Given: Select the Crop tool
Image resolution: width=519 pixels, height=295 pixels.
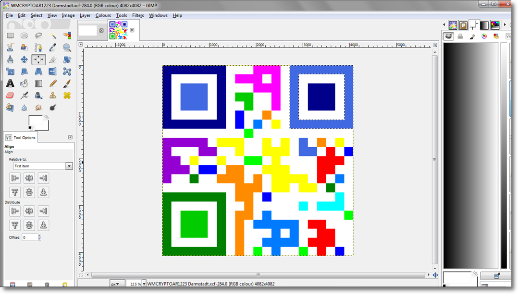Looking at the screenshot, I should 53,59.
